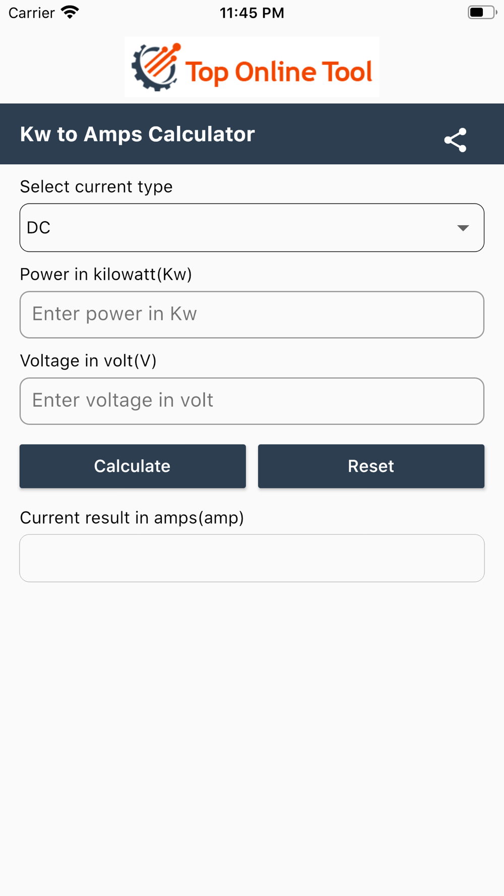Focus the Enter power in Kw field
This screenshot has height=896, width=504.
tap(252, 314)
